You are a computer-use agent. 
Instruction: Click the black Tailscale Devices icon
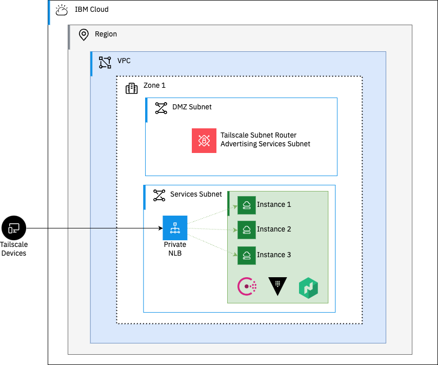(14, 228)
